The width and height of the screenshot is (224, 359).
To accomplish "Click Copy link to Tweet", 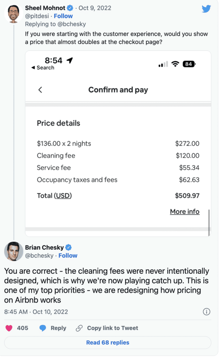I will pyautogui.click(x=113, y=328).
